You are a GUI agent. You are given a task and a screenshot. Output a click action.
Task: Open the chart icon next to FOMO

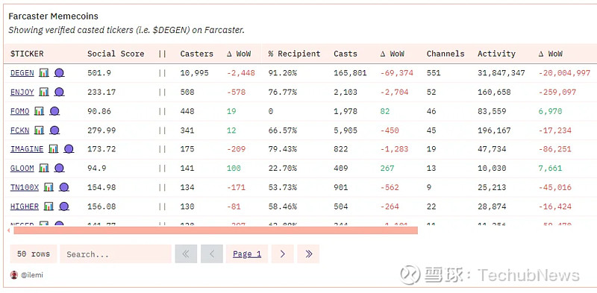pos(40,111)
